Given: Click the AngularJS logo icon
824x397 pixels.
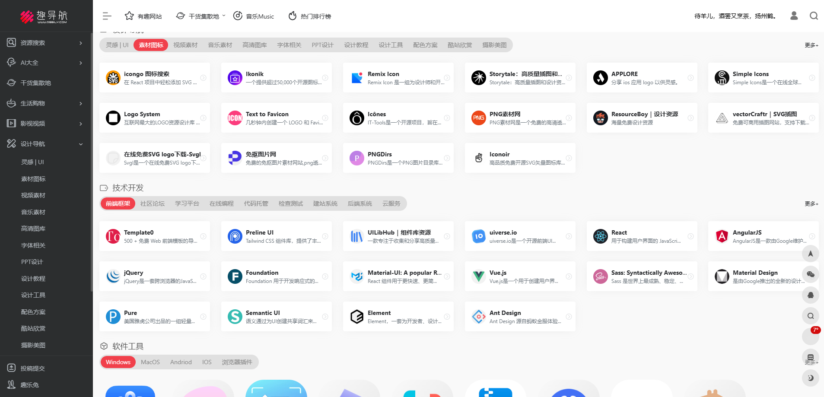Looking at the screenshot, I should pyautogui.click(x=722, y=236).
